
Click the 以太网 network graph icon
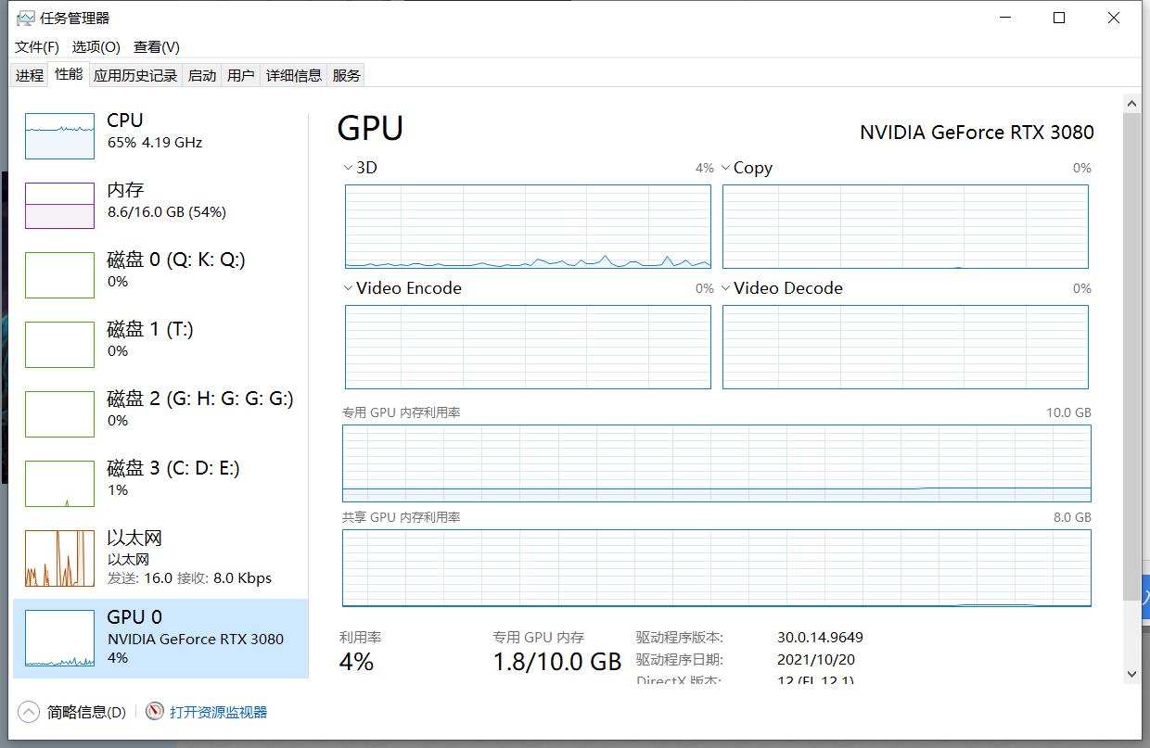click(59, 558)
